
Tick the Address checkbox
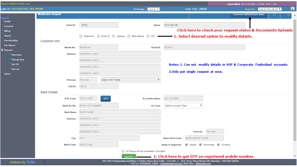pyautogui.click(x=113, y=36)
